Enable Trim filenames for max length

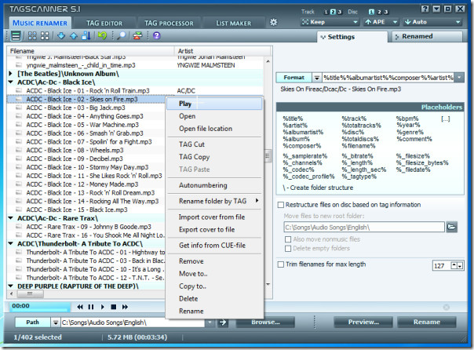pyautogui.click(x=280, y=264)
